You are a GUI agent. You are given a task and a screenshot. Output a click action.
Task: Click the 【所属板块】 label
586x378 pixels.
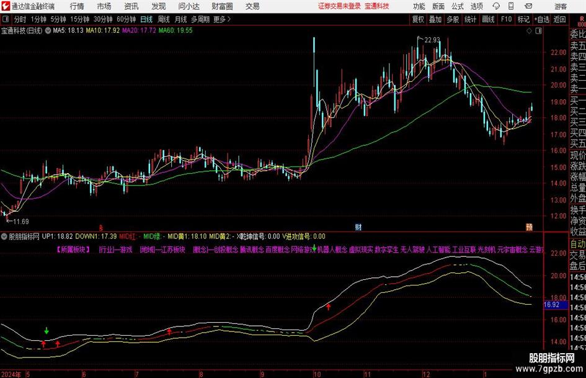click(x=73, y=250)
